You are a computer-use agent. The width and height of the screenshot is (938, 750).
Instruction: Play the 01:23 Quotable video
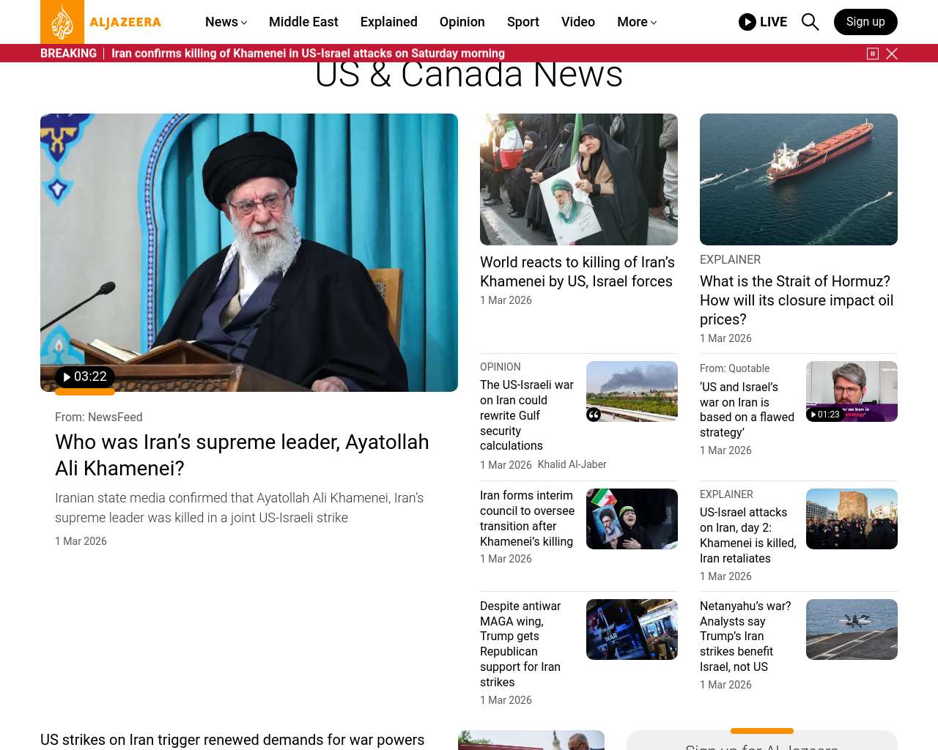(x=824, y=415)
